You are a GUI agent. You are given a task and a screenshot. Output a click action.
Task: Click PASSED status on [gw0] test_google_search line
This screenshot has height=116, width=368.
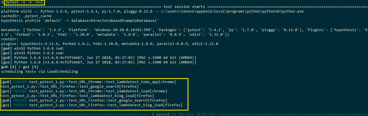coord(20,100)
